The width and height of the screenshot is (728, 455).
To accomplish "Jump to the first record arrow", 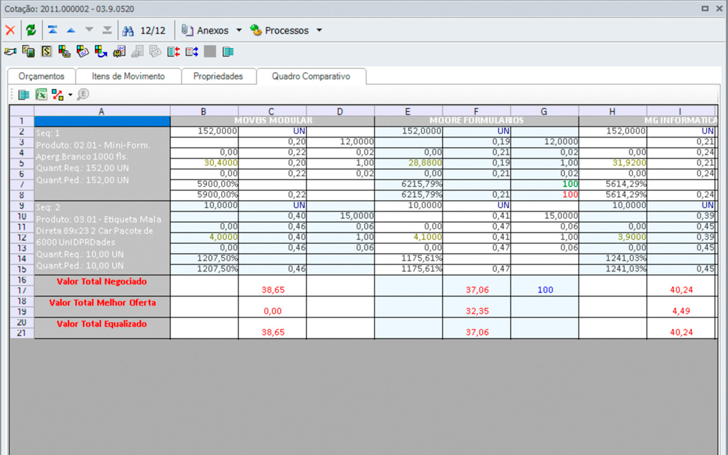I will [52, 31].
